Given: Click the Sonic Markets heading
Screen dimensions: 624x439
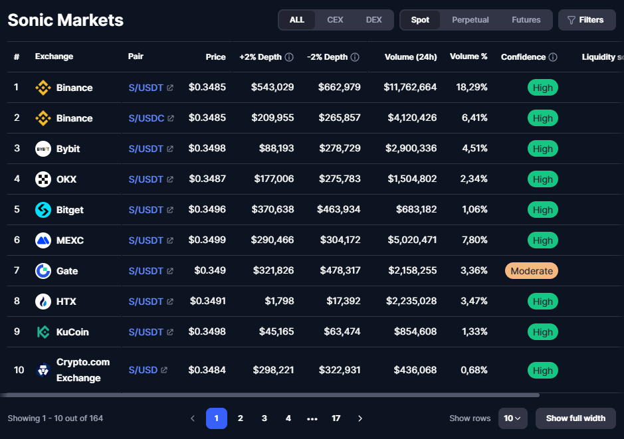Looking at the screenshot, I should click(66, 21).
